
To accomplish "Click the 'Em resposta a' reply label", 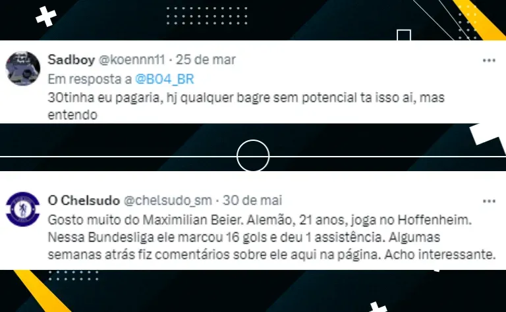I will coord(90,79).
